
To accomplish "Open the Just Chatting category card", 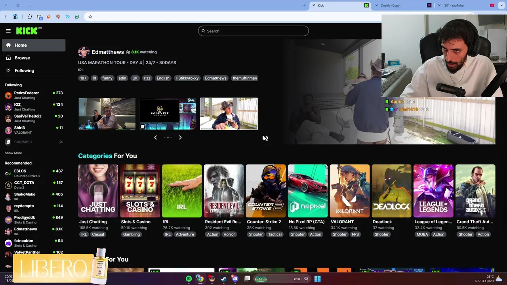I will click(x=98, y=191).
